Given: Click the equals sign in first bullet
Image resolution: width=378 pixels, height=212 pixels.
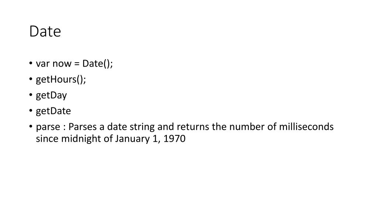Looking at the screenshot, I should pos(77,64).
